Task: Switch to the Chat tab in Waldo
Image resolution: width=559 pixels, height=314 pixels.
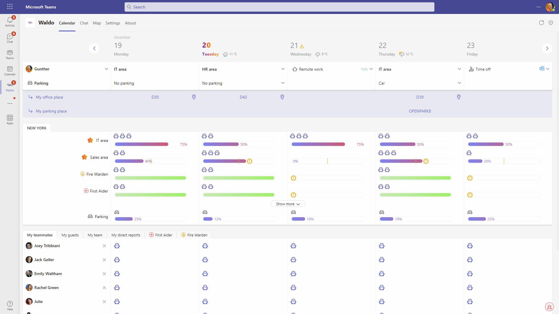Action: point(84,23)
